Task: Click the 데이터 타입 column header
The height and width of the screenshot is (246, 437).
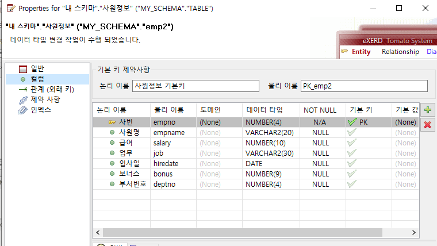Action: pyautogui.click(x=271, y=110)
